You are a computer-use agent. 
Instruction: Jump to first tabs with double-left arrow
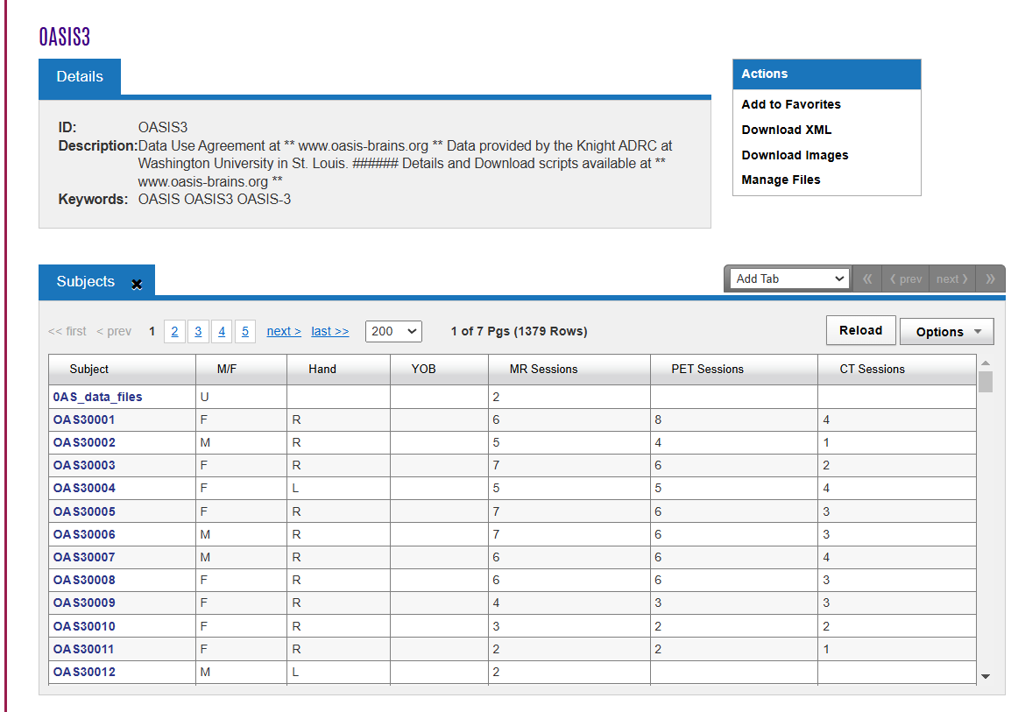[867, 279]
